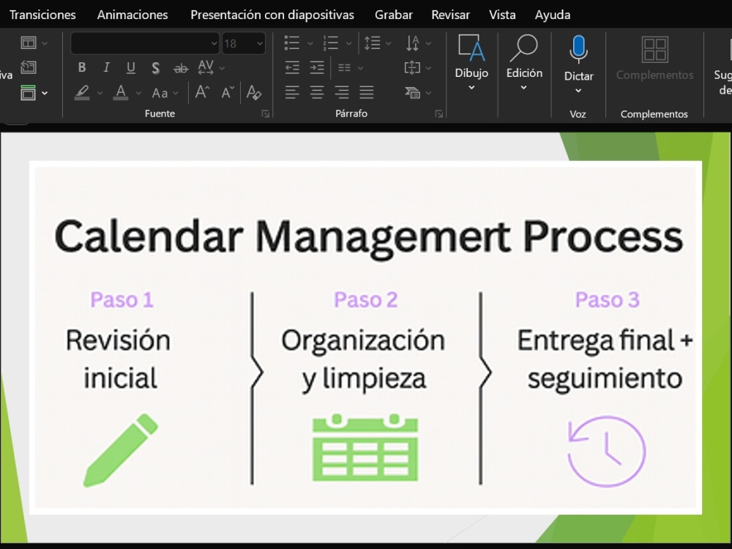732x549 pixels.
Task: Open Párrafo dialog launcher
Action: [x=438, y=114]
